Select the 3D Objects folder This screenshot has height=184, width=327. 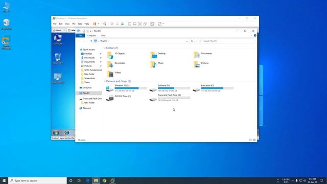tap(116, 55)
